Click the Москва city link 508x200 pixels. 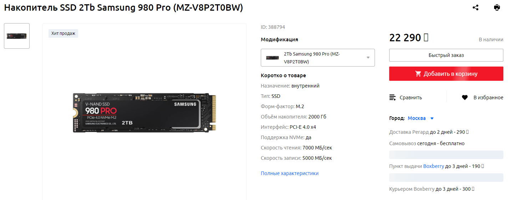417,118
